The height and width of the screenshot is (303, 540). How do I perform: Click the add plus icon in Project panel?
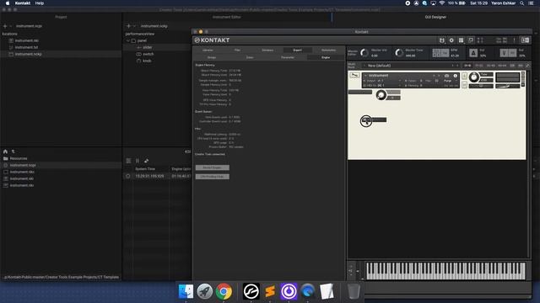point(5,26)
